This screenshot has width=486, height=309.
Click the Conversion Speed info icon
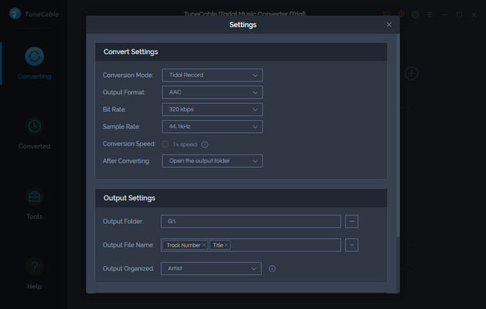pyautogui.click(x=205, y=144)
